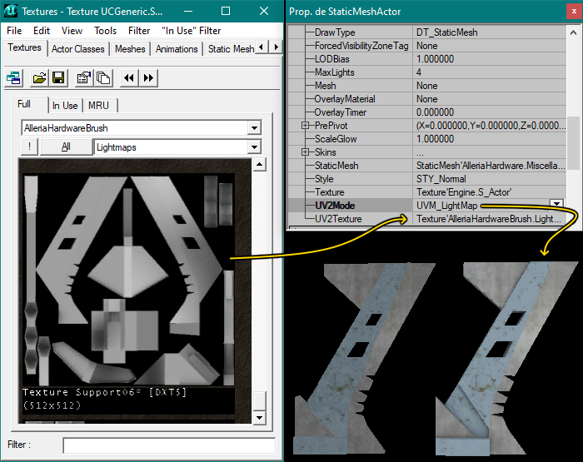Toggle the "All" groups button

pyautogui.click(x=65, y=147)
